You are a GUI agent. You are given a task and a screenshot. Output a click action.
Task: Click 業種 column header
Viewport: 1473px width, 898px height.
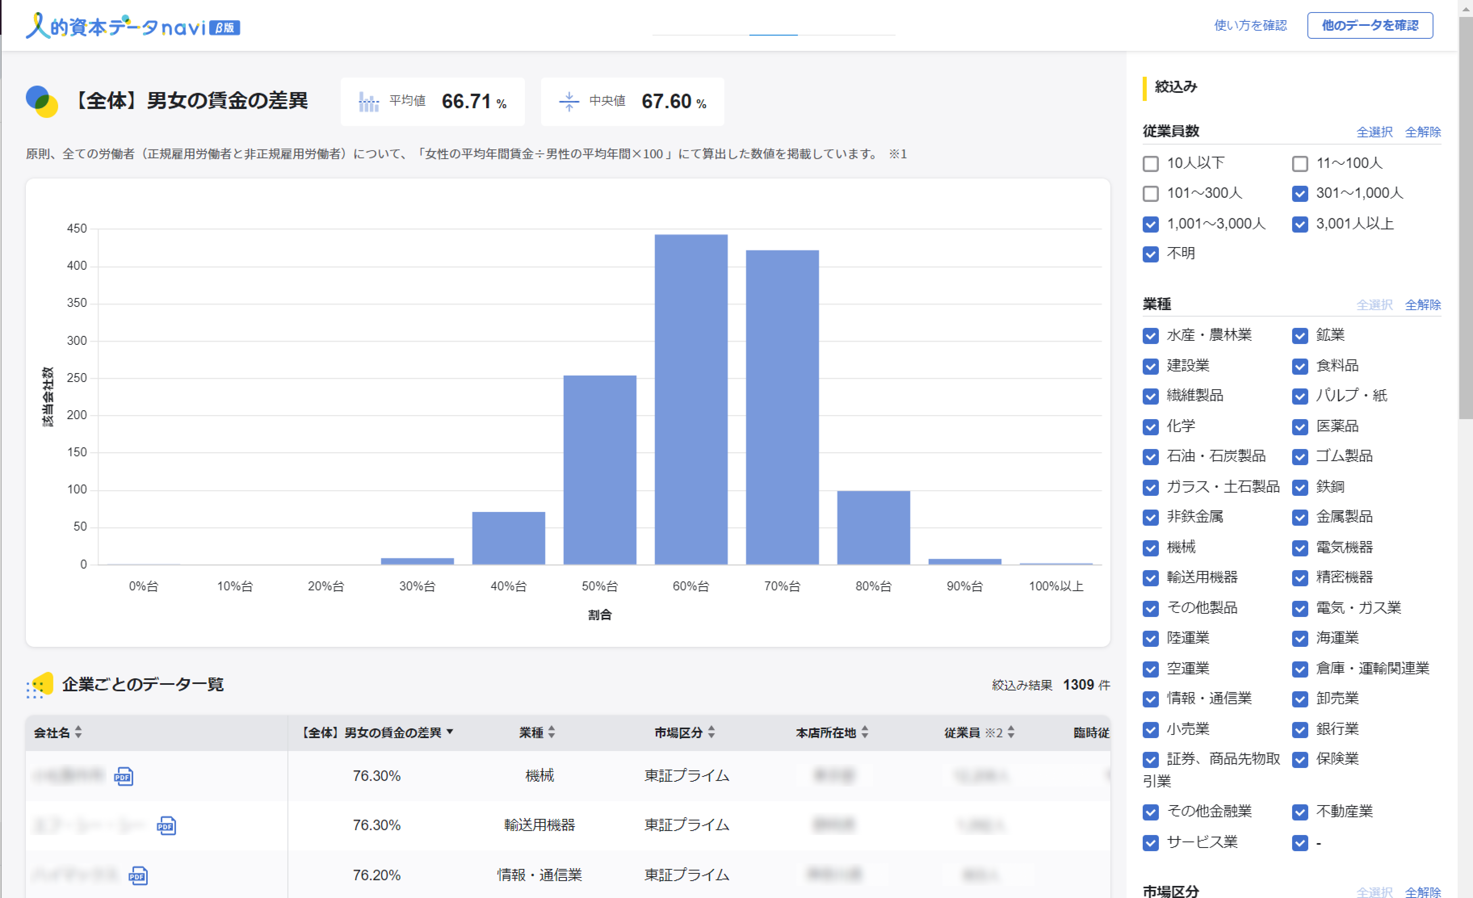pos(531,732)
